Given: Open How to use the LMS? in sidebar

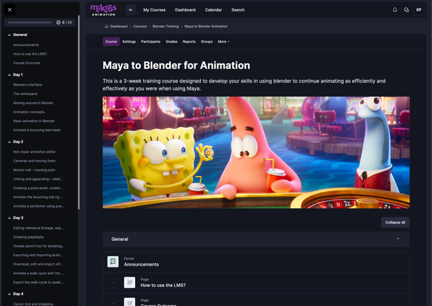Looking at the screenshot, I should click(30, 54).
